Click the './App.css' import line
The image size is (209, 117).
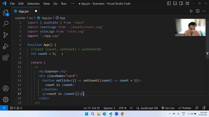pyautogui.click(x=43, y=36)
